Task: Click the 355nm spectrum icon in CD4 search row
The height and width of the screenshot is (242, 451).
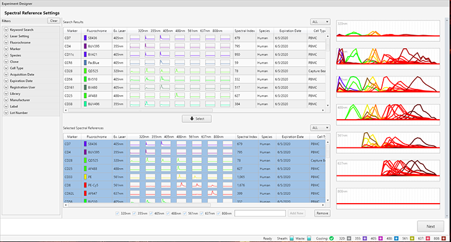Action: click(x=149, y=46)
